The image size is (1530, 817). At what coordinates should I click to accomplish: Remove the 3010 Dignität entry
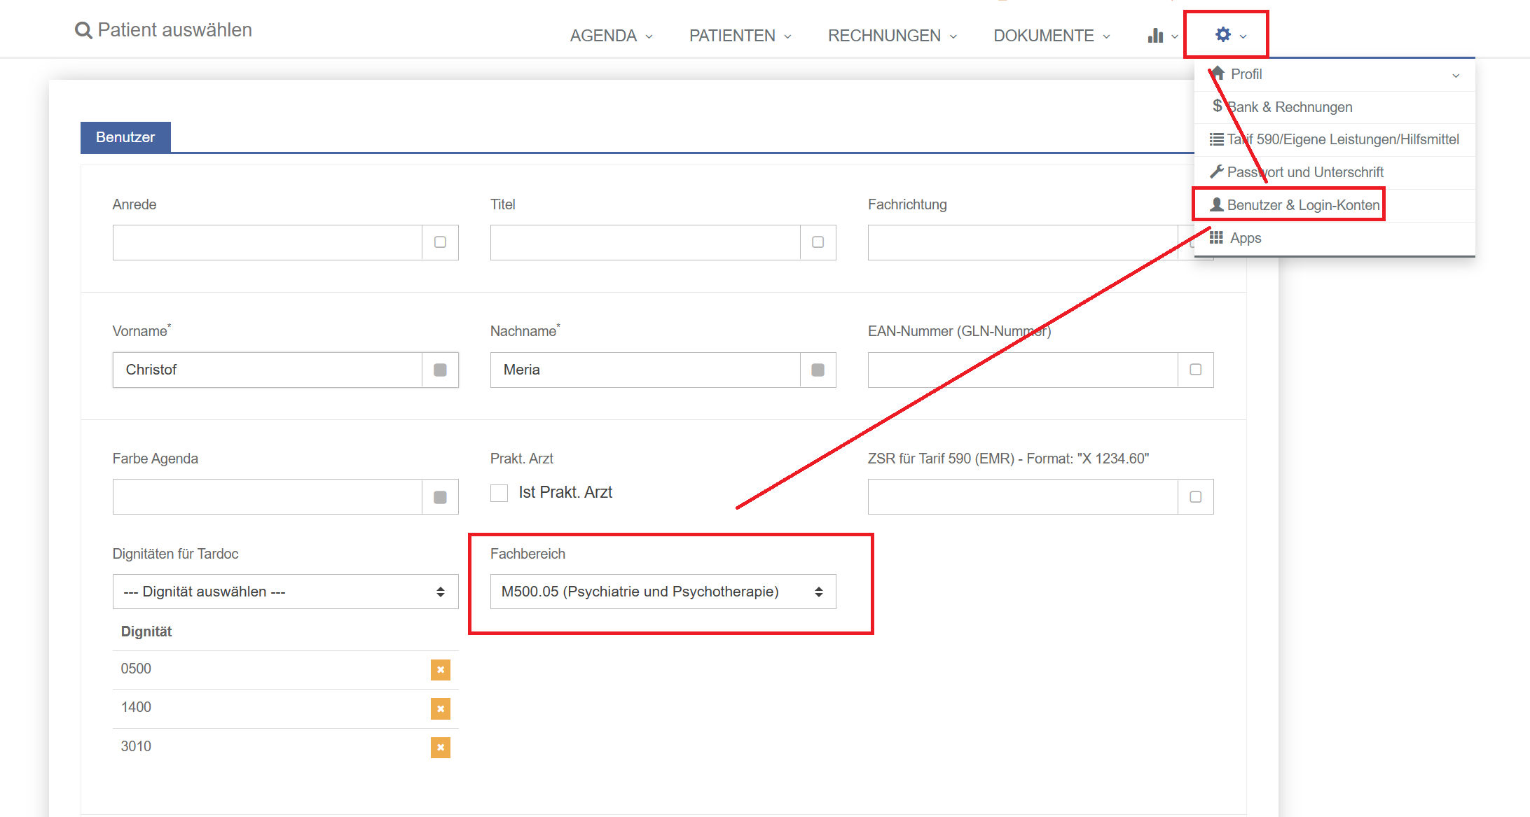[440, 748]
